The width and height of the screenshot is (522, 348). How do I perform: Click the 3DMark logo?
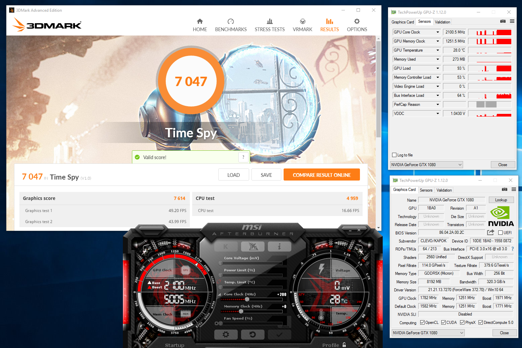pos(47,24)
